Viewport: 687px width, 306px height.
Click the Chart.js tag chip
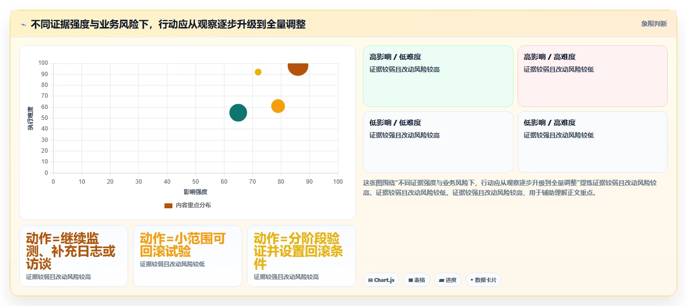pyautogui.click(x=381, y=280)
